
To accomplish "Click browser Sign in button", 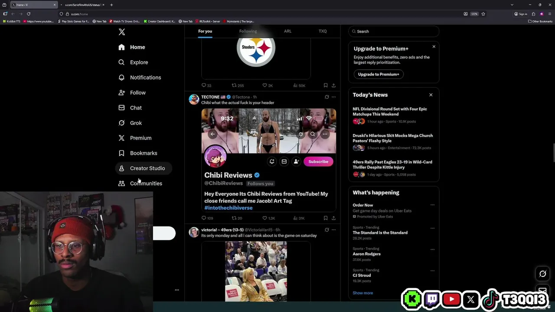I will click(x=521, y=14).
